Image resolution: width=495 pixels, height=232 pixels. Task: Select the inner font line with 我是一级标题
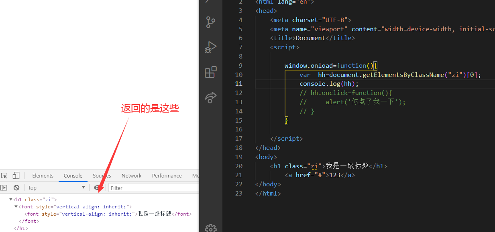pos(108,214)
